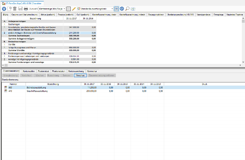Click the 200.000,00 value for Geschäftsausstattung
Image resolution: width=245 pixels, height=160 pixels.
click(91, 91)
